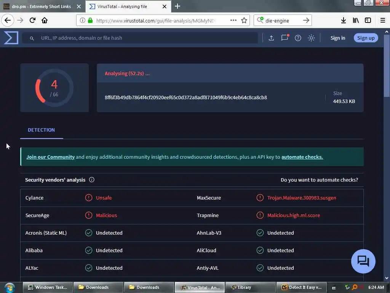Click the info icon beside Security vendors' analysis
This screenshot has height=293, width=390.
[91, 180]
